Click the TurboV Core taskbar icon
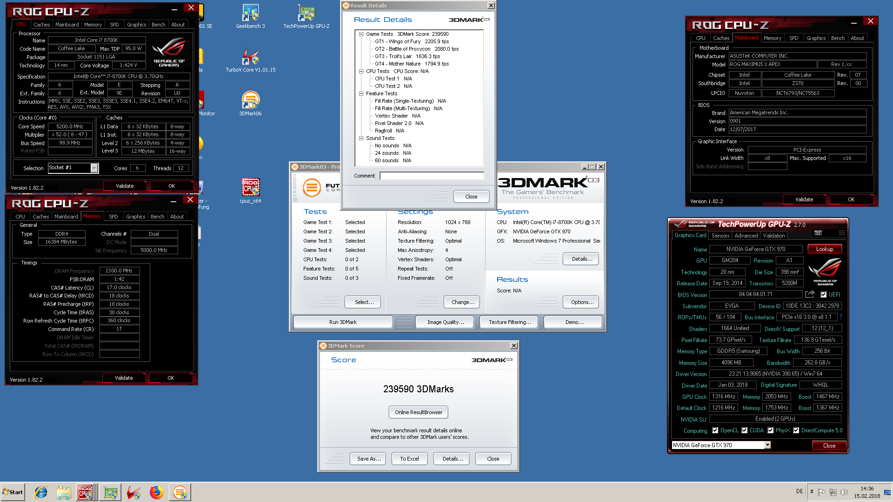893x502 pixels. tap(134, 492)
